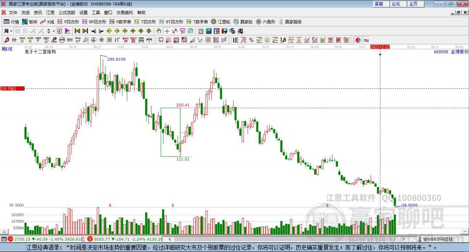
Task: Toggle the 权 price adjustment button
Action: (60, 31)
